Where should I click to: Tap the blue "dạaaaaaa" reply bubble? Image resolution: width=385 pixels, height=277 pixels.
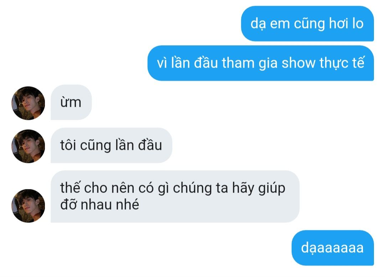tap(333, 247)
